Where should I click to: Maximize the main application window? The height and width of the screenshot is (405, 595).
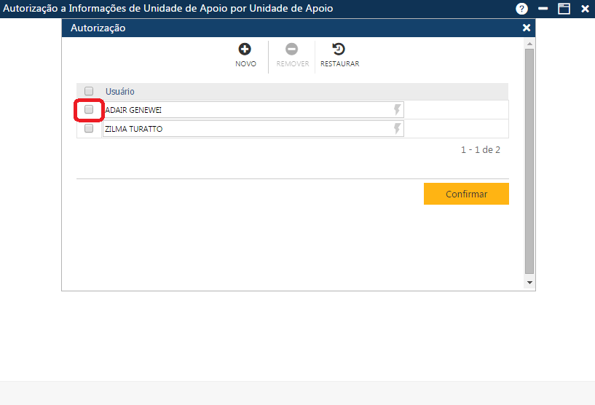(564, 9)
